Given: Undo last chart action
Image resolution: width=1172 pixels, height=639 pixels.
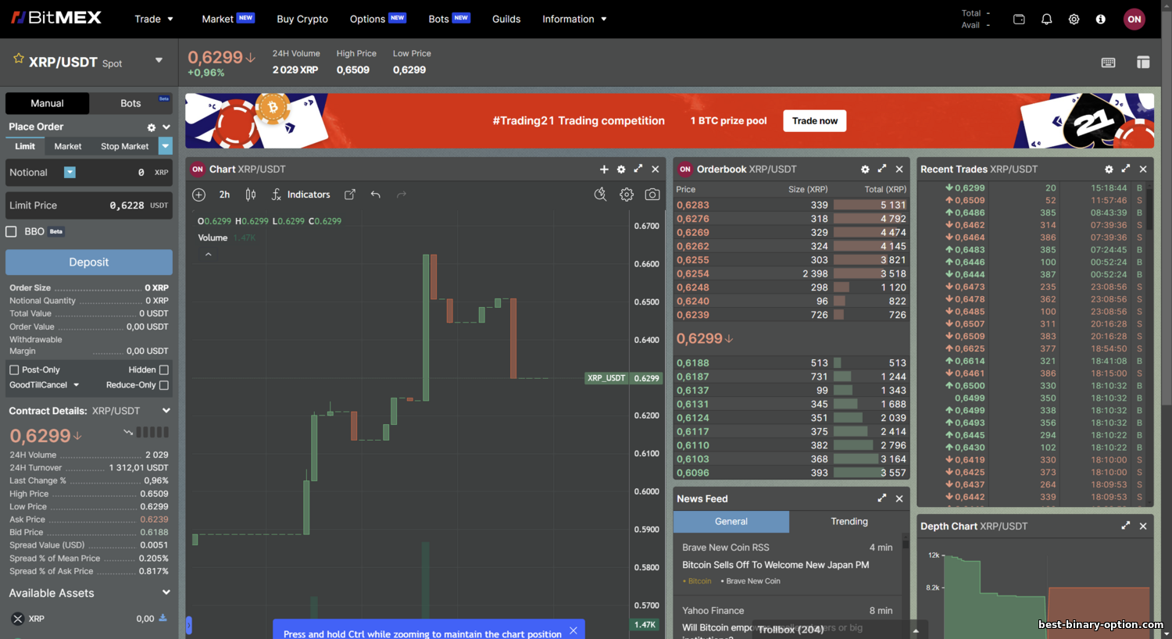Looking at the screenshot, I should [x=376, y=195].
